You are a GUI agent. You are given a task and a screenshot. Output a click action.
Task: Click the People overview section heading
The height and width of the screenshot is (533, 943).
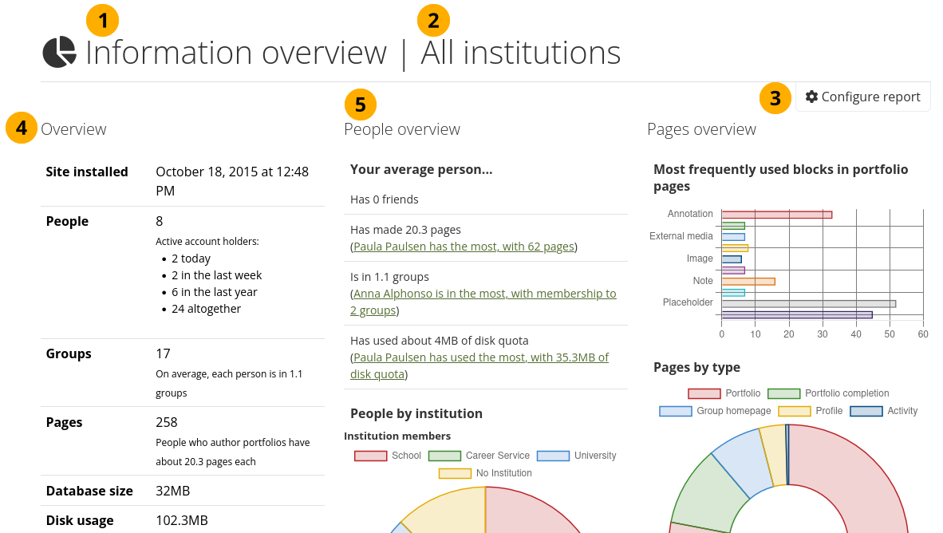[402, 129]
